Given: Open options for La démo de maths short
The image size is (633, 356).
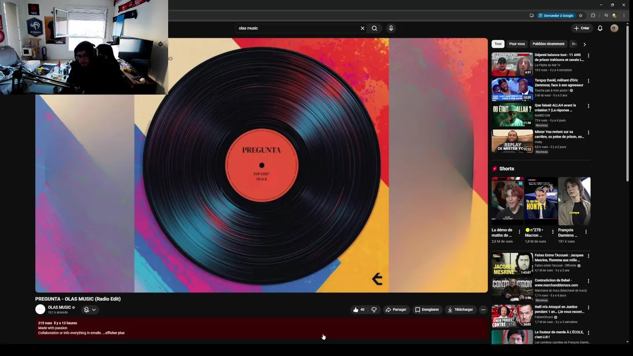Looking at the screenshot, I should click(519, 231).
